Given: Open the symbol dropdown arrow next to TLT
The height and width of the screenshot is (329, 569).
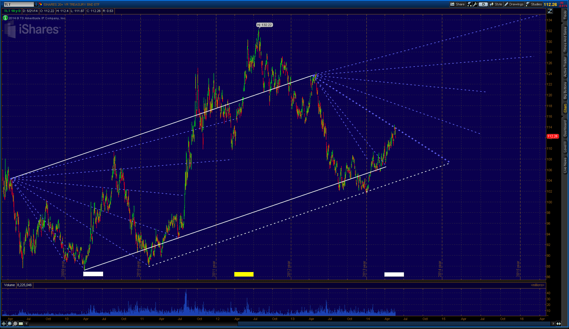Looking at the screenshot, I should pos(36,4).
